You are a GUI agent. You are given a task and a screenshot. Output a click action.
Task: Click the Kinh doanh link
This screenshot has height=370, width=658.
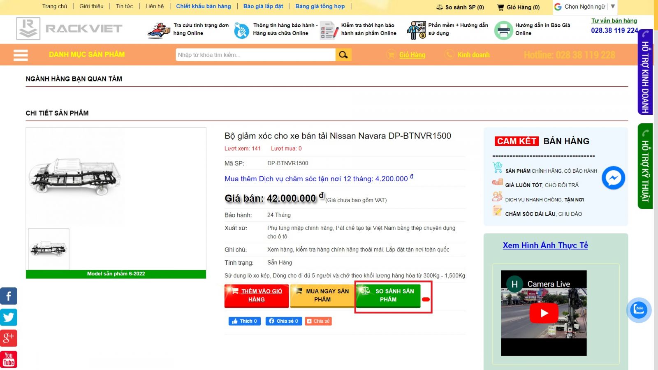(x=474, y=55)
